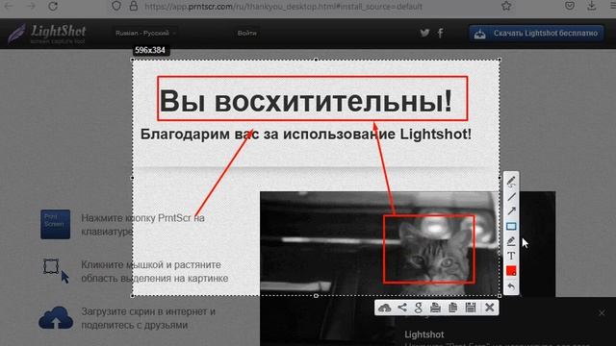Undo the last annotation
Viewport: 616px width, 346px height.
[x=511, y=286]
